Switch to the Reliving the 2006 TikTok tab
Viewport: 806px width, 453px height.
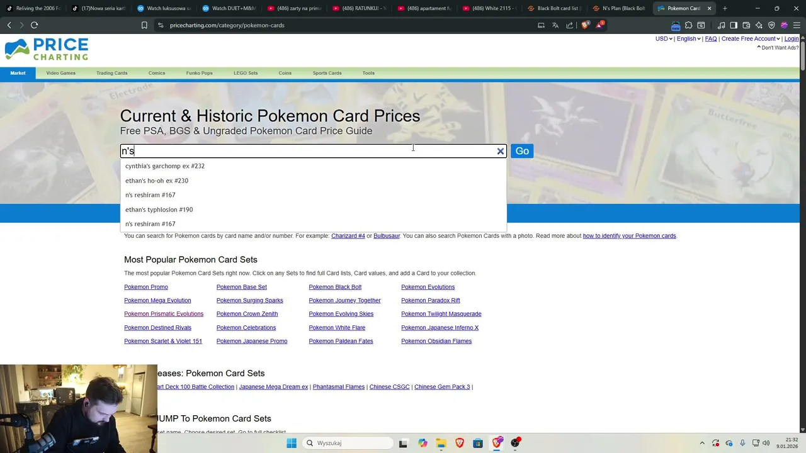[33, 8]
